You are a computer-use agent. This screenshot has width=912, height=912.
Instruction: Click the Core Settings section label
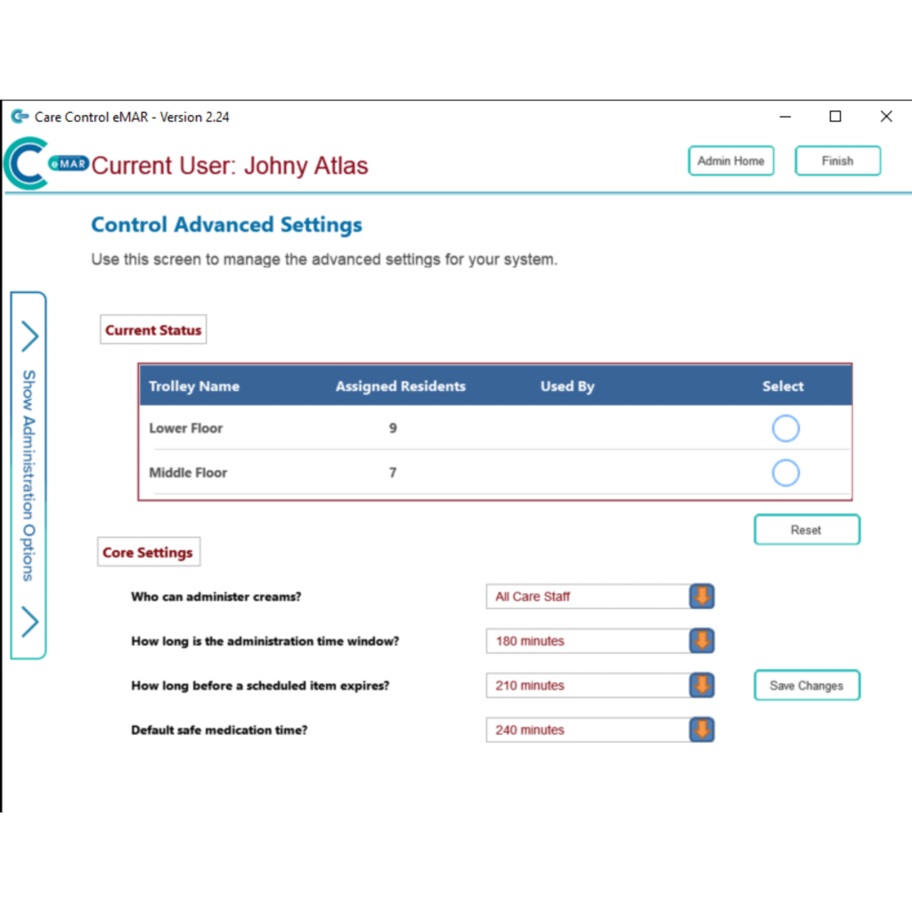149,552
